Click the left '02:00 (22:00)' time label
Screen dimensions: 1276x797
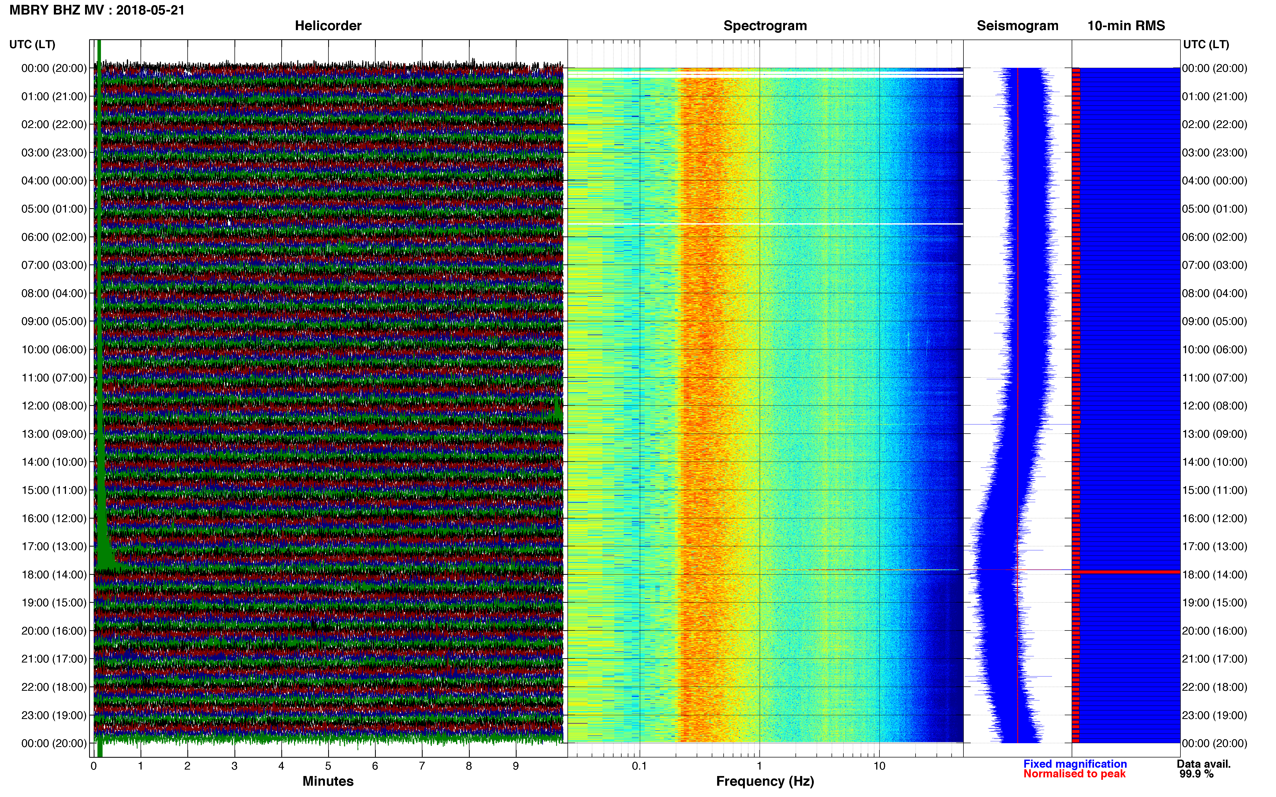point(54,124)
